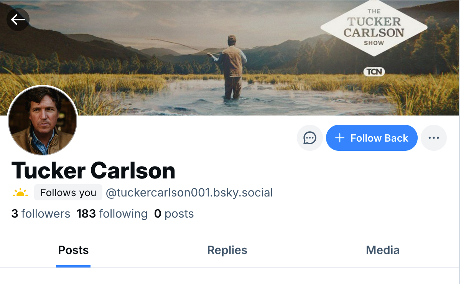
Task: Click the yellow sun badge icon
Action: (20, 193)
